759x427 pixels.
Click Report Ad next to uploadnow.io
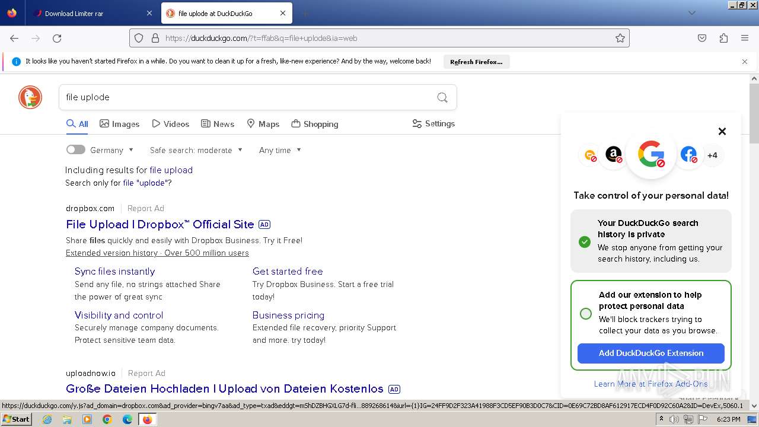pos(146,373)
